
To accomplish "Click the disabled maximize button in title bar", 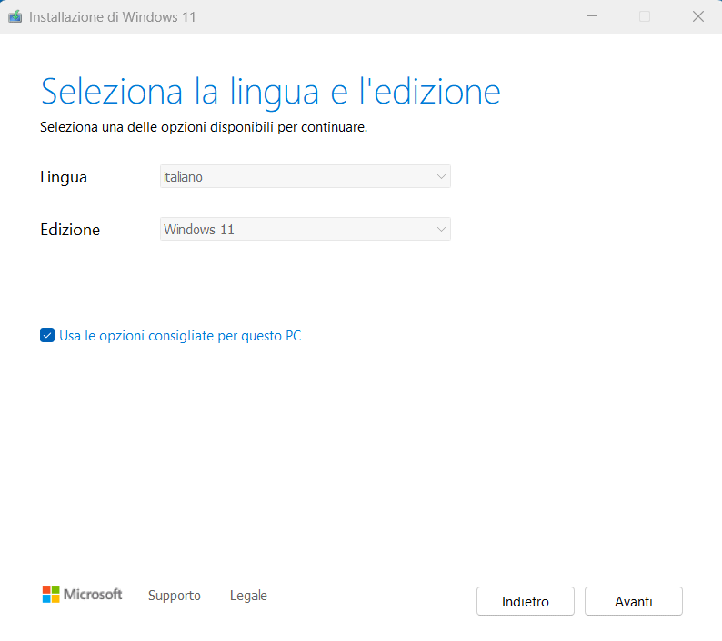I will (645, 16).
